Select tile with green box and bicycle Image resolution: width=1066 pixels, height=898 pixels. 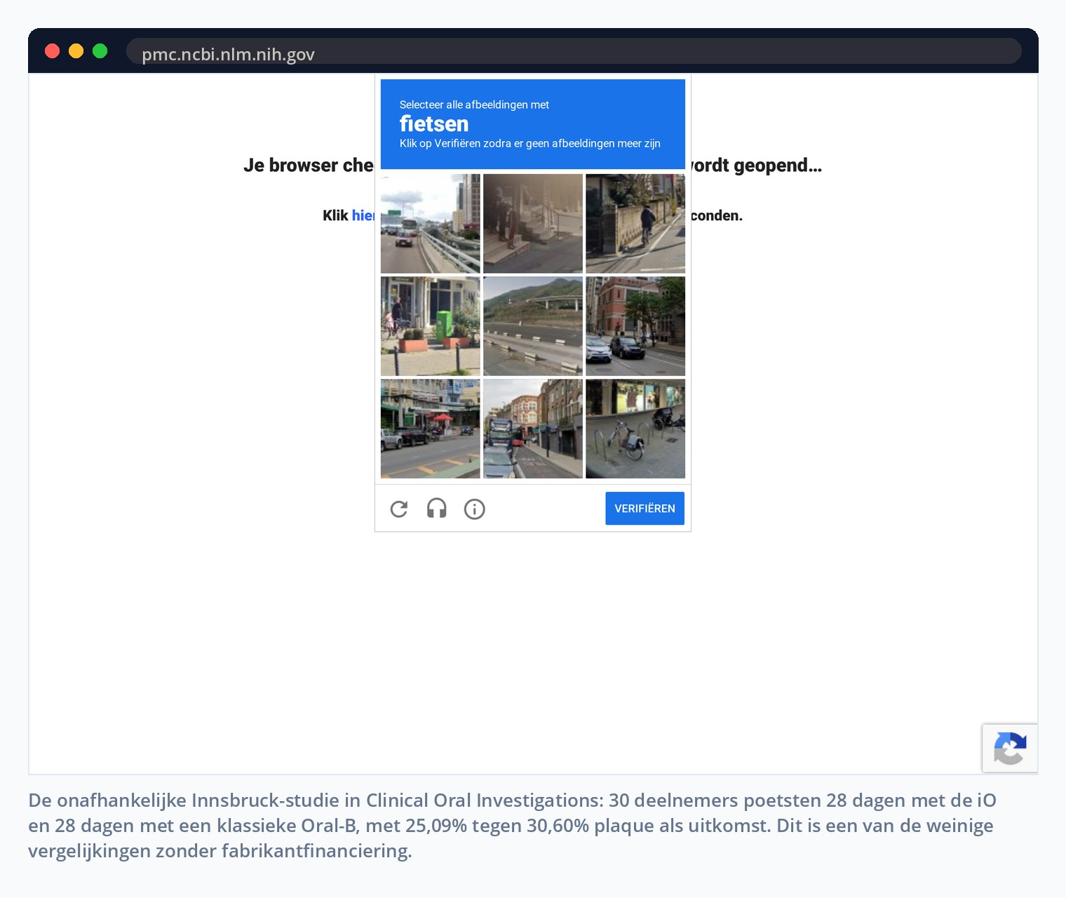coord(431,326)
